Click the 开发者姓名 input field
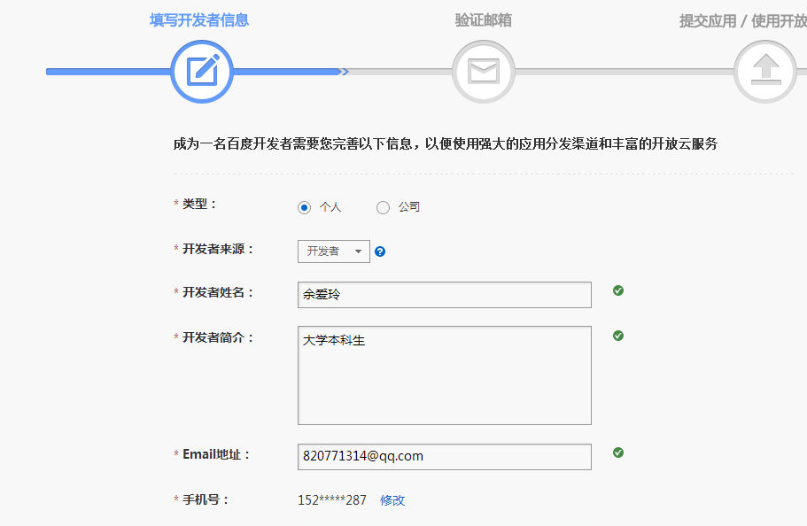 point(444,295)
